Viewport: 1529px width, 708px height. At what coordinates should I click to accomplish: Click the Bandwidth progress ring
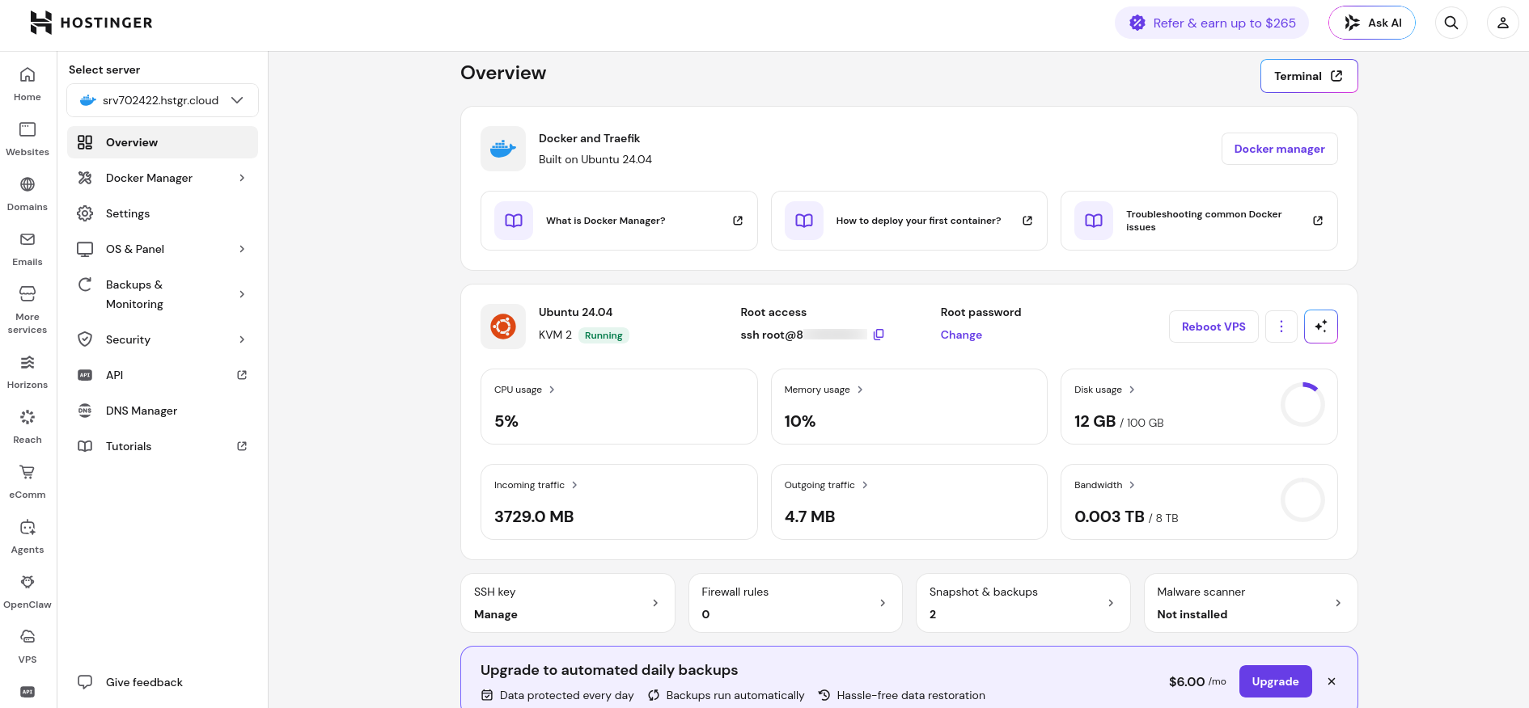pyautogui.click(x=1302, y=500)
